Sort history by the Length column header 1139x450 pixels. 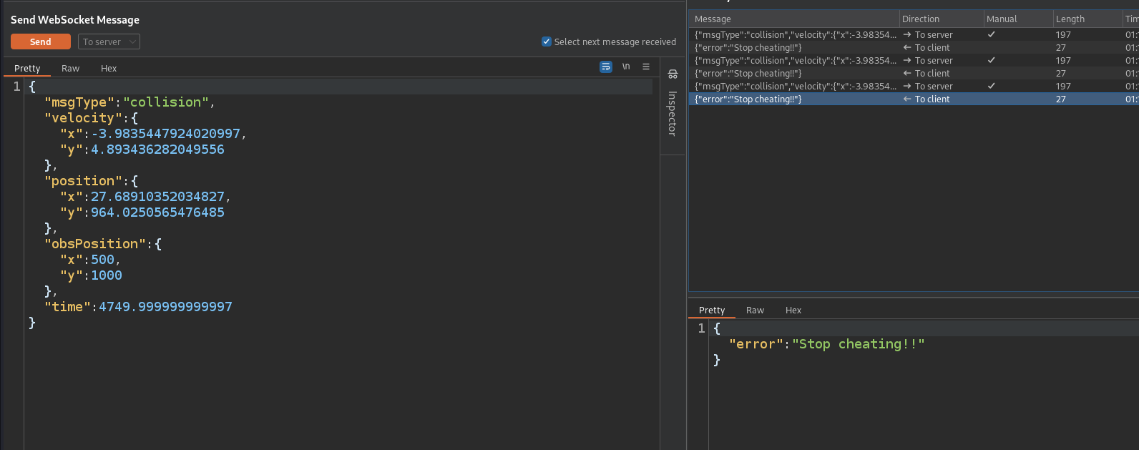point(1070,19)
